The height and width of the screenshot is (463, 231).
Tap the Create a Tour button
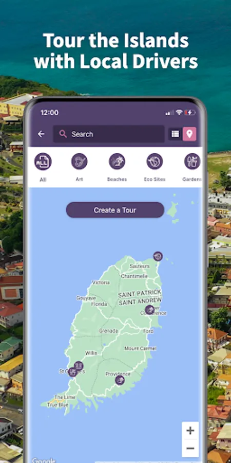(115, 210)
